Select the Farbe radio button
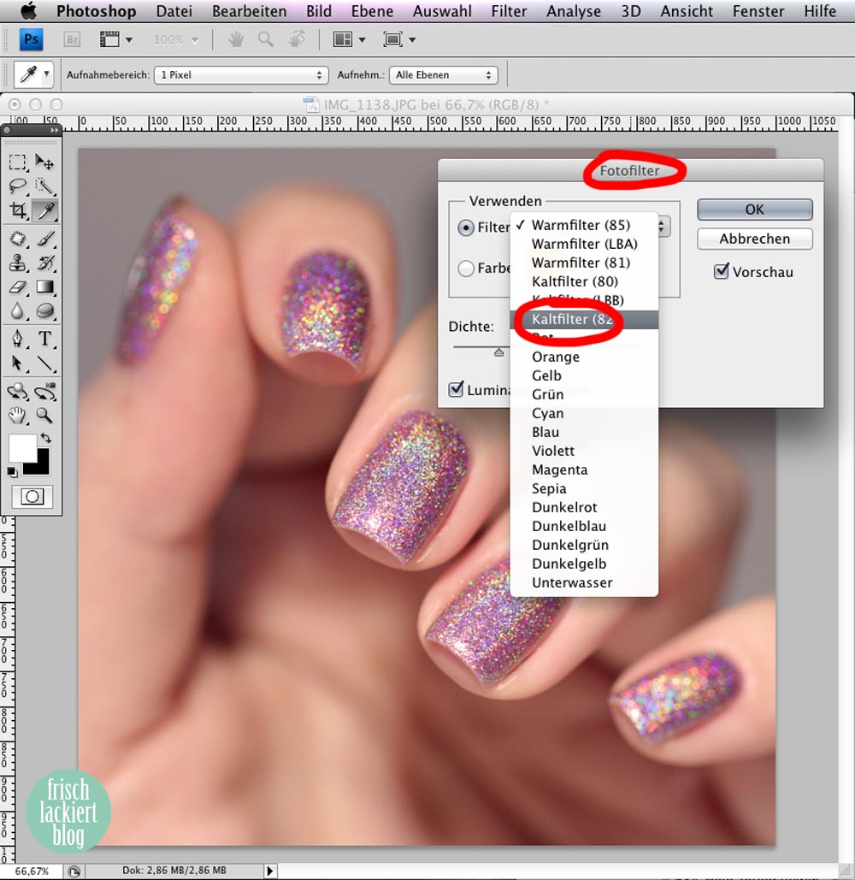The width and height of the screenshot is (855, 880). click(x=465, y=269)
